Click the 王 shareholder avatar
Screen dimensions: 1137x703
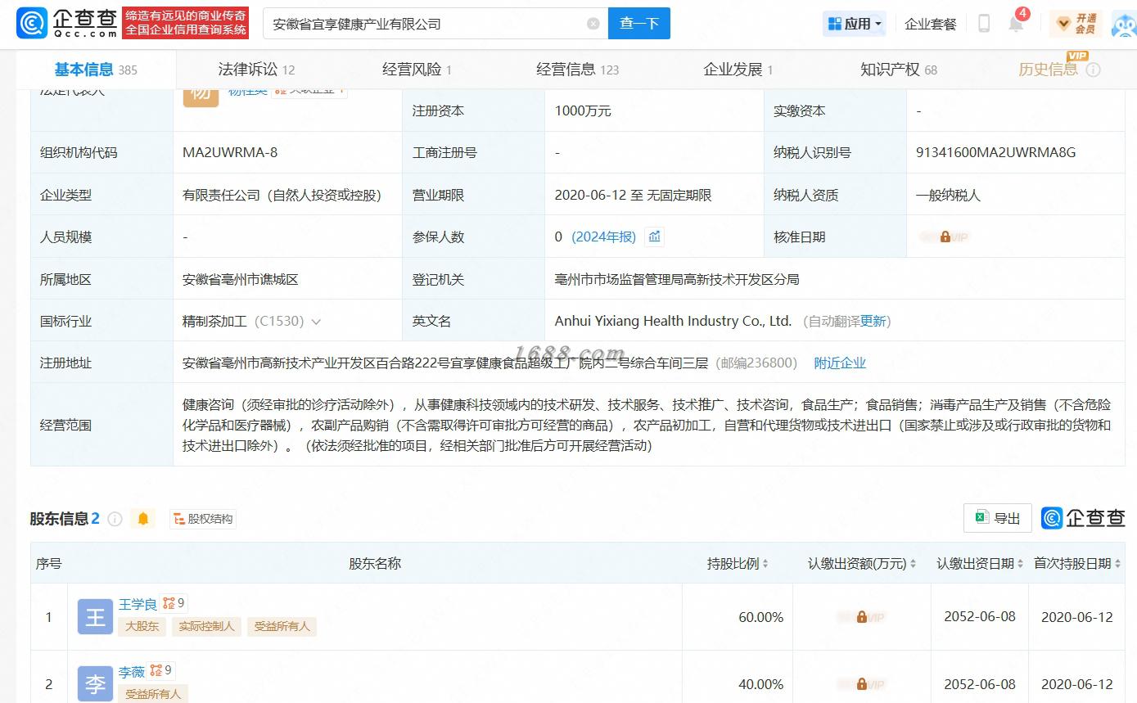click(x=95, y=616)
